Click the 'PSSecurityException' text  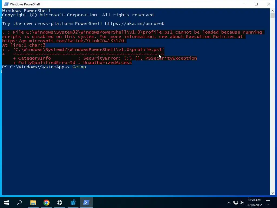pyautogui.click(x=171, y=58)
